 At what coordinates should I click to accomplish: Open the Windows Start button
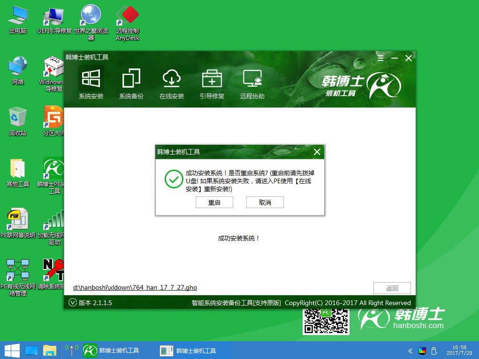pyautogui.click(x=12, y=351)
